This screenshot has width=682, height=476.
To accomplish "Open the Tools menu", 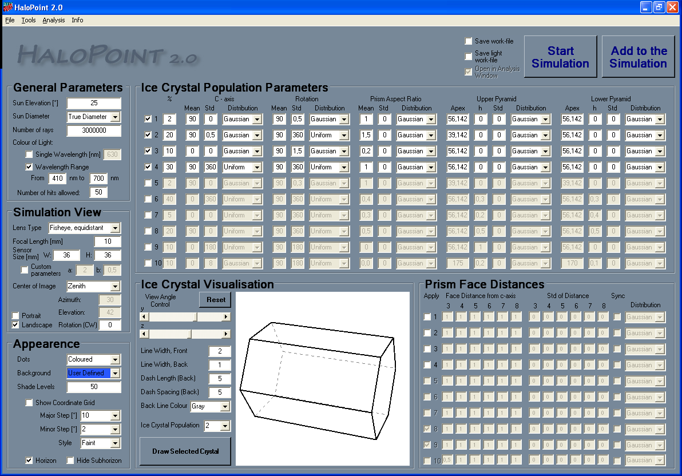I will [x=29, y=20].
